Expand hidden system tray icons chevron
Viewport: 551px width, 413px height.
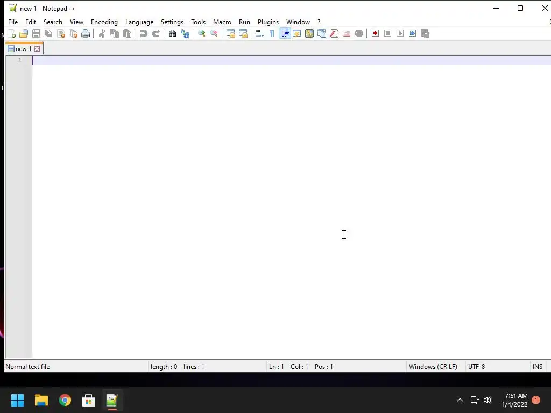coord(460,400)
